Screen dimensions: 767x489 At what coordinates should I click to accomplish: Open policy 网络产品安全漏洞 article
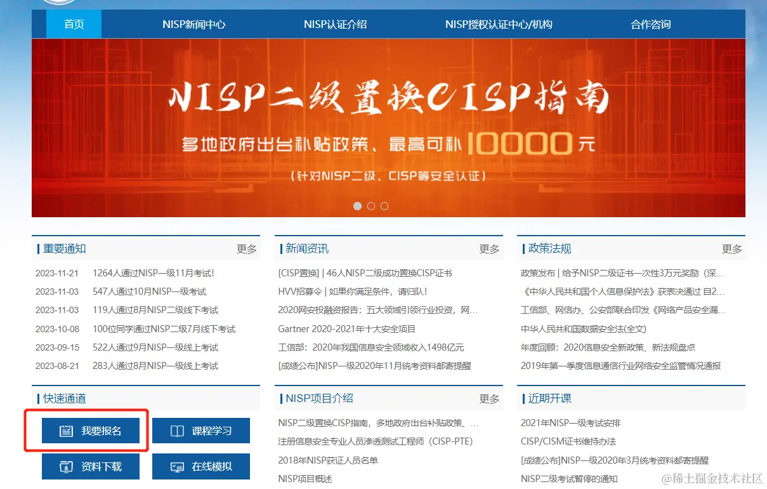(x=623, y=310)
